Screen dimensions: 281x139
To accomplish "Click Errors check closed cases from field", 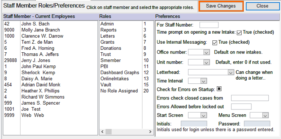I will coord(250,98).
